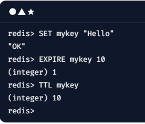Image resolution: width=145 pixels, height=124 pixels.
Task: Click the "Hello" string value
Action: (x=99, y=33)
